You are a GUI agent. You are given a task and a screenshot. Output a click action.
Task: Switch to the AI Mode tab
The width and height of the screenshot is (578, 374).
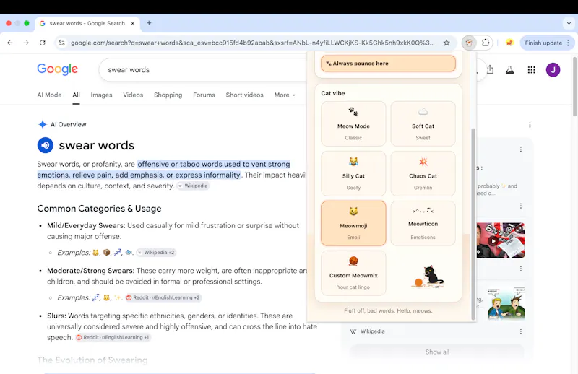tap(49, 95)
